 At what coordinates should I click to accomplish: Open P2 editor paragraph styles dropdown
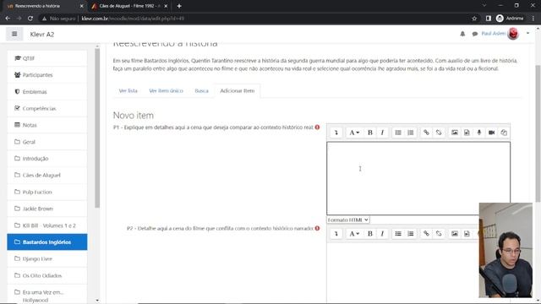(x=354, y=233)
